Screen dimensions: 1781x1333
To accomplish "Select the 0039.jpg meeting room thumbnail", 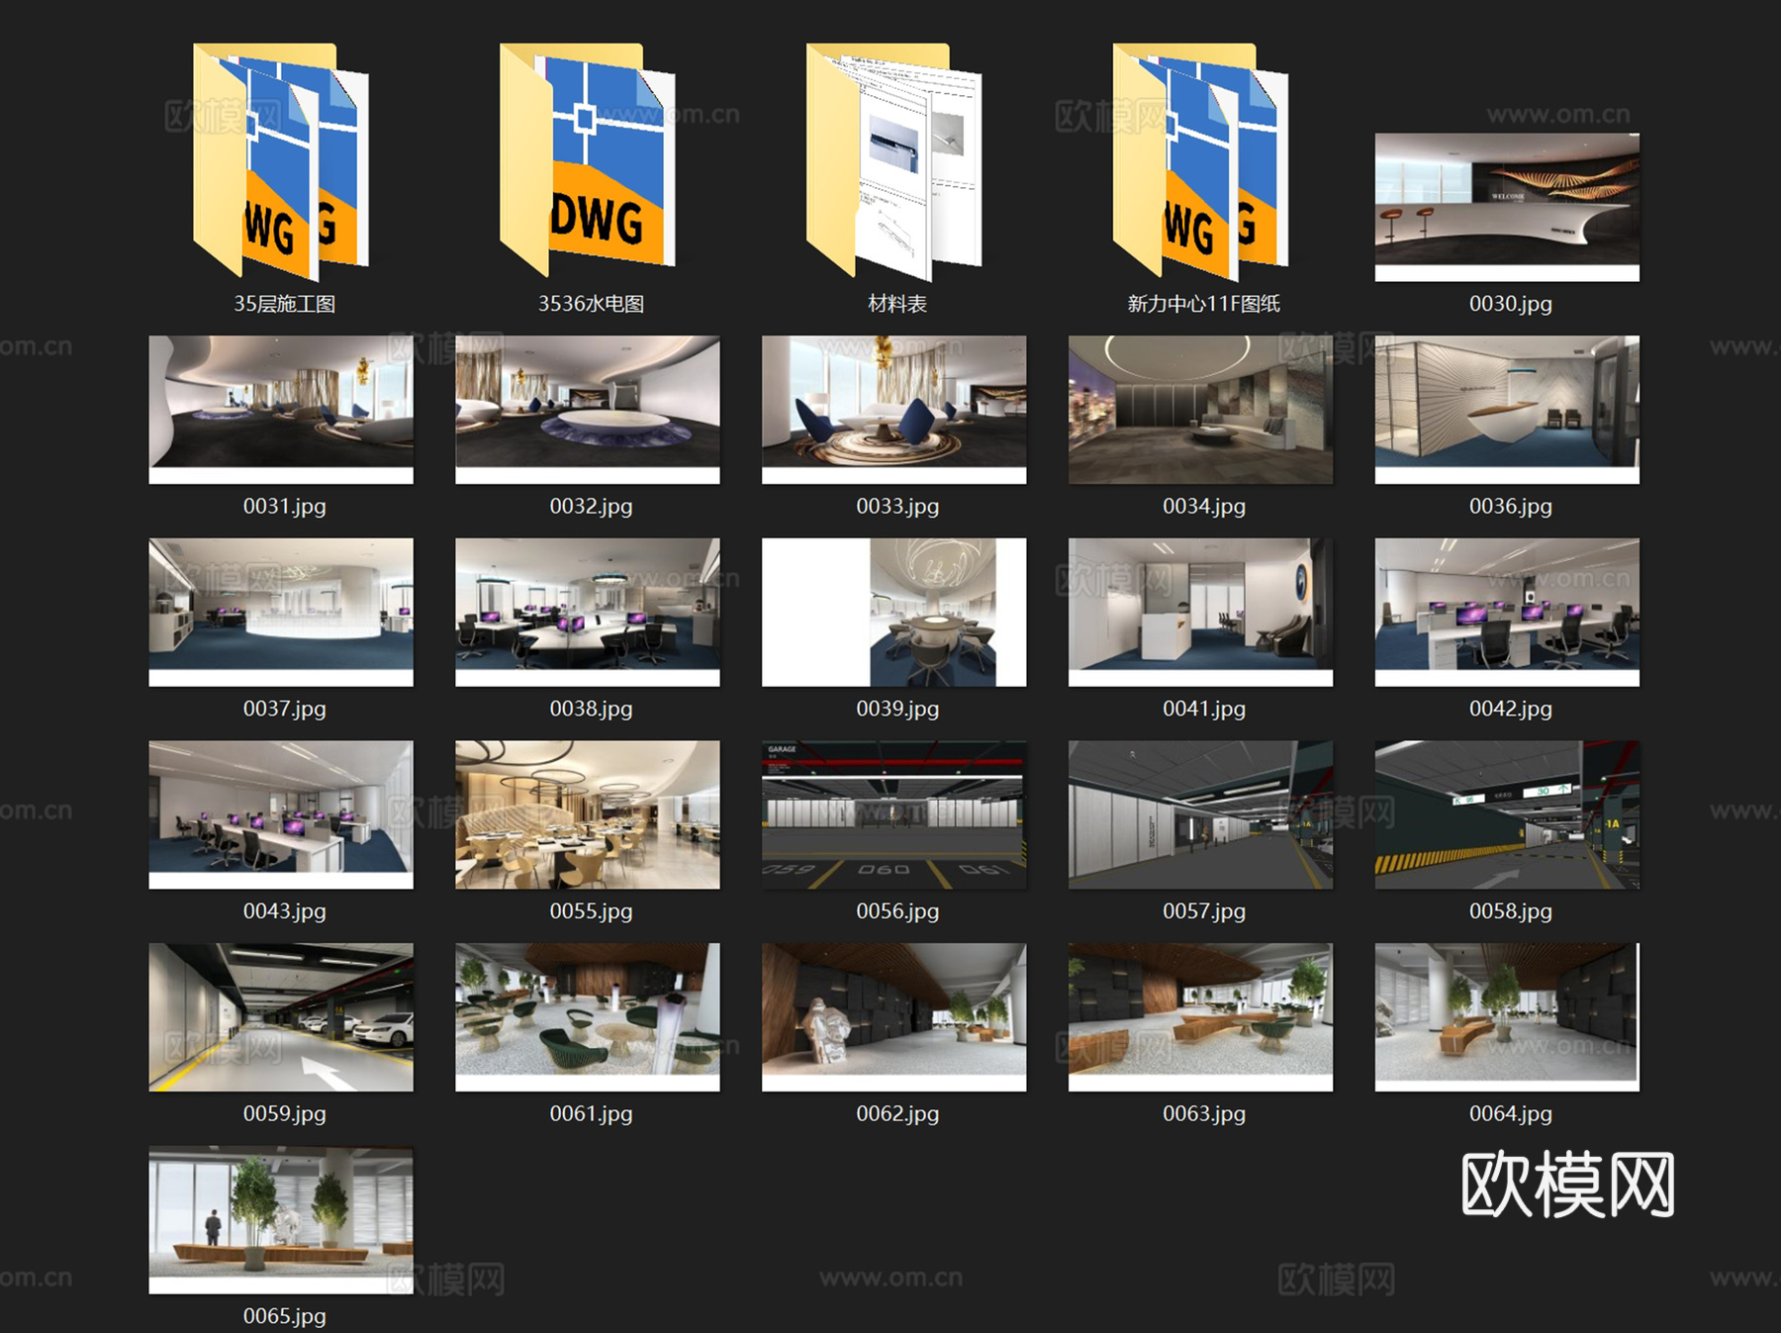I will [x=894, y=613].
